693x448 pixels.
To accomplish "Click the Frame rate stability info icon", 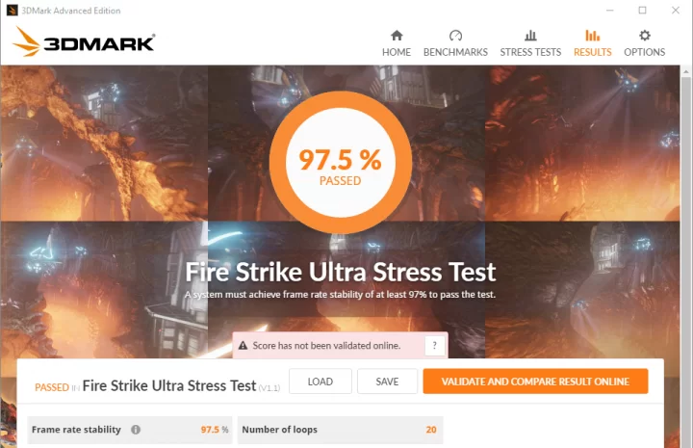I will click(x=136, y=430).
